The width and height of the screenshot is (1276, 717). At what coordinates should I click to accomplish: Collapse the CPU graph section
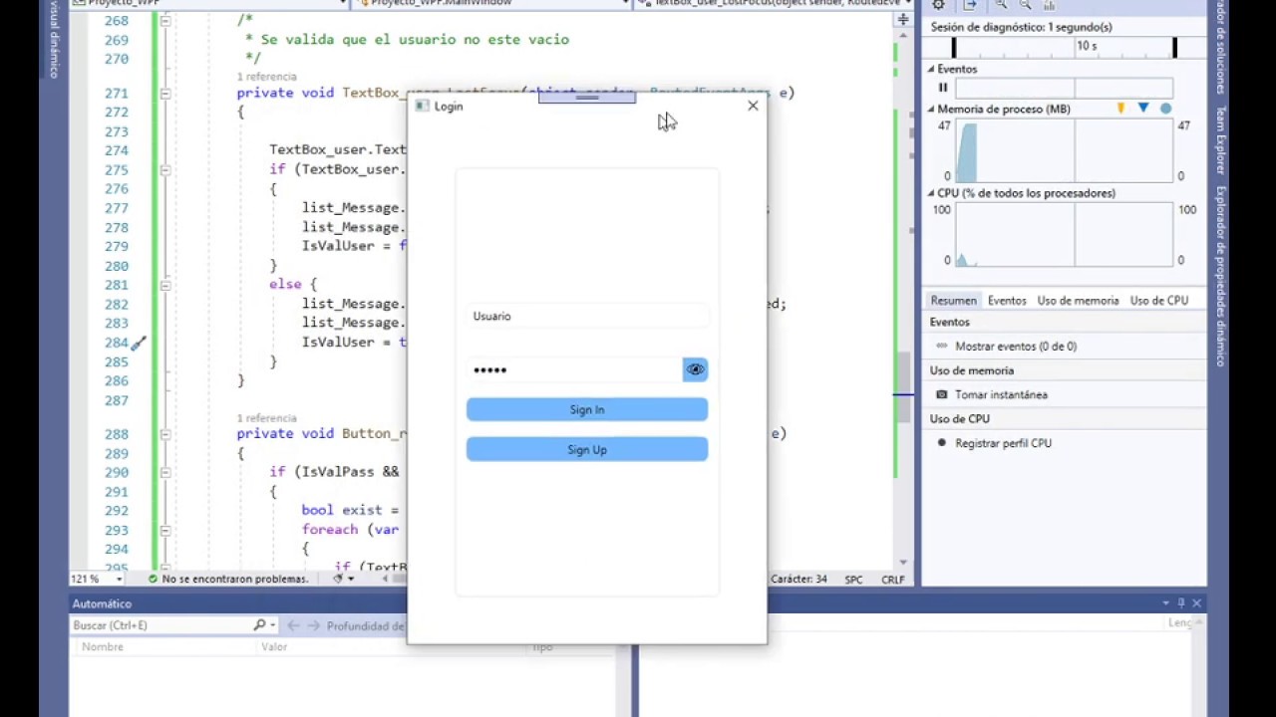[931, 193]
